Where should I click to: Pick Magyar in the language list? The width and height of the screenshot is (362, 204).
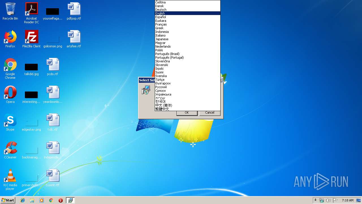click(x=188, y=43)
